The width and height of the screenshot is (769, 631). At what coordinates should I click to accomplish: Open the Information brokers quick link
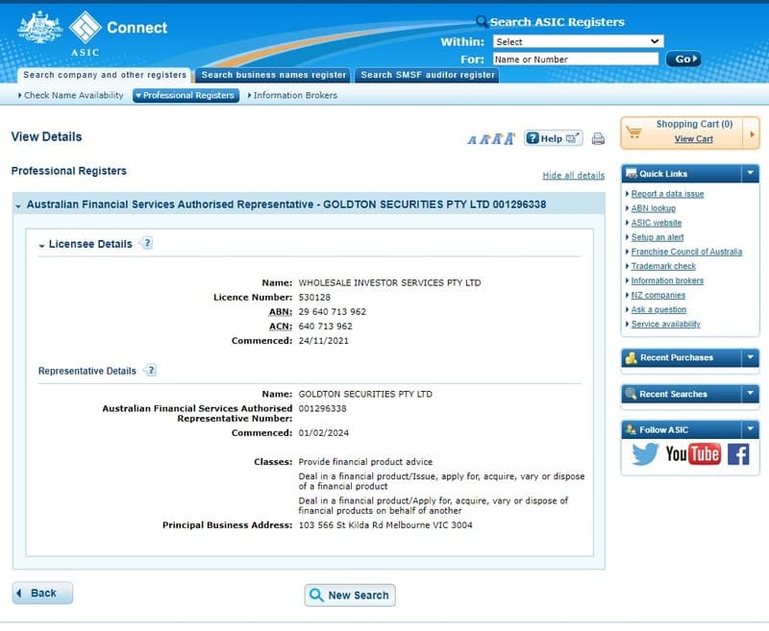click(667, 280)
